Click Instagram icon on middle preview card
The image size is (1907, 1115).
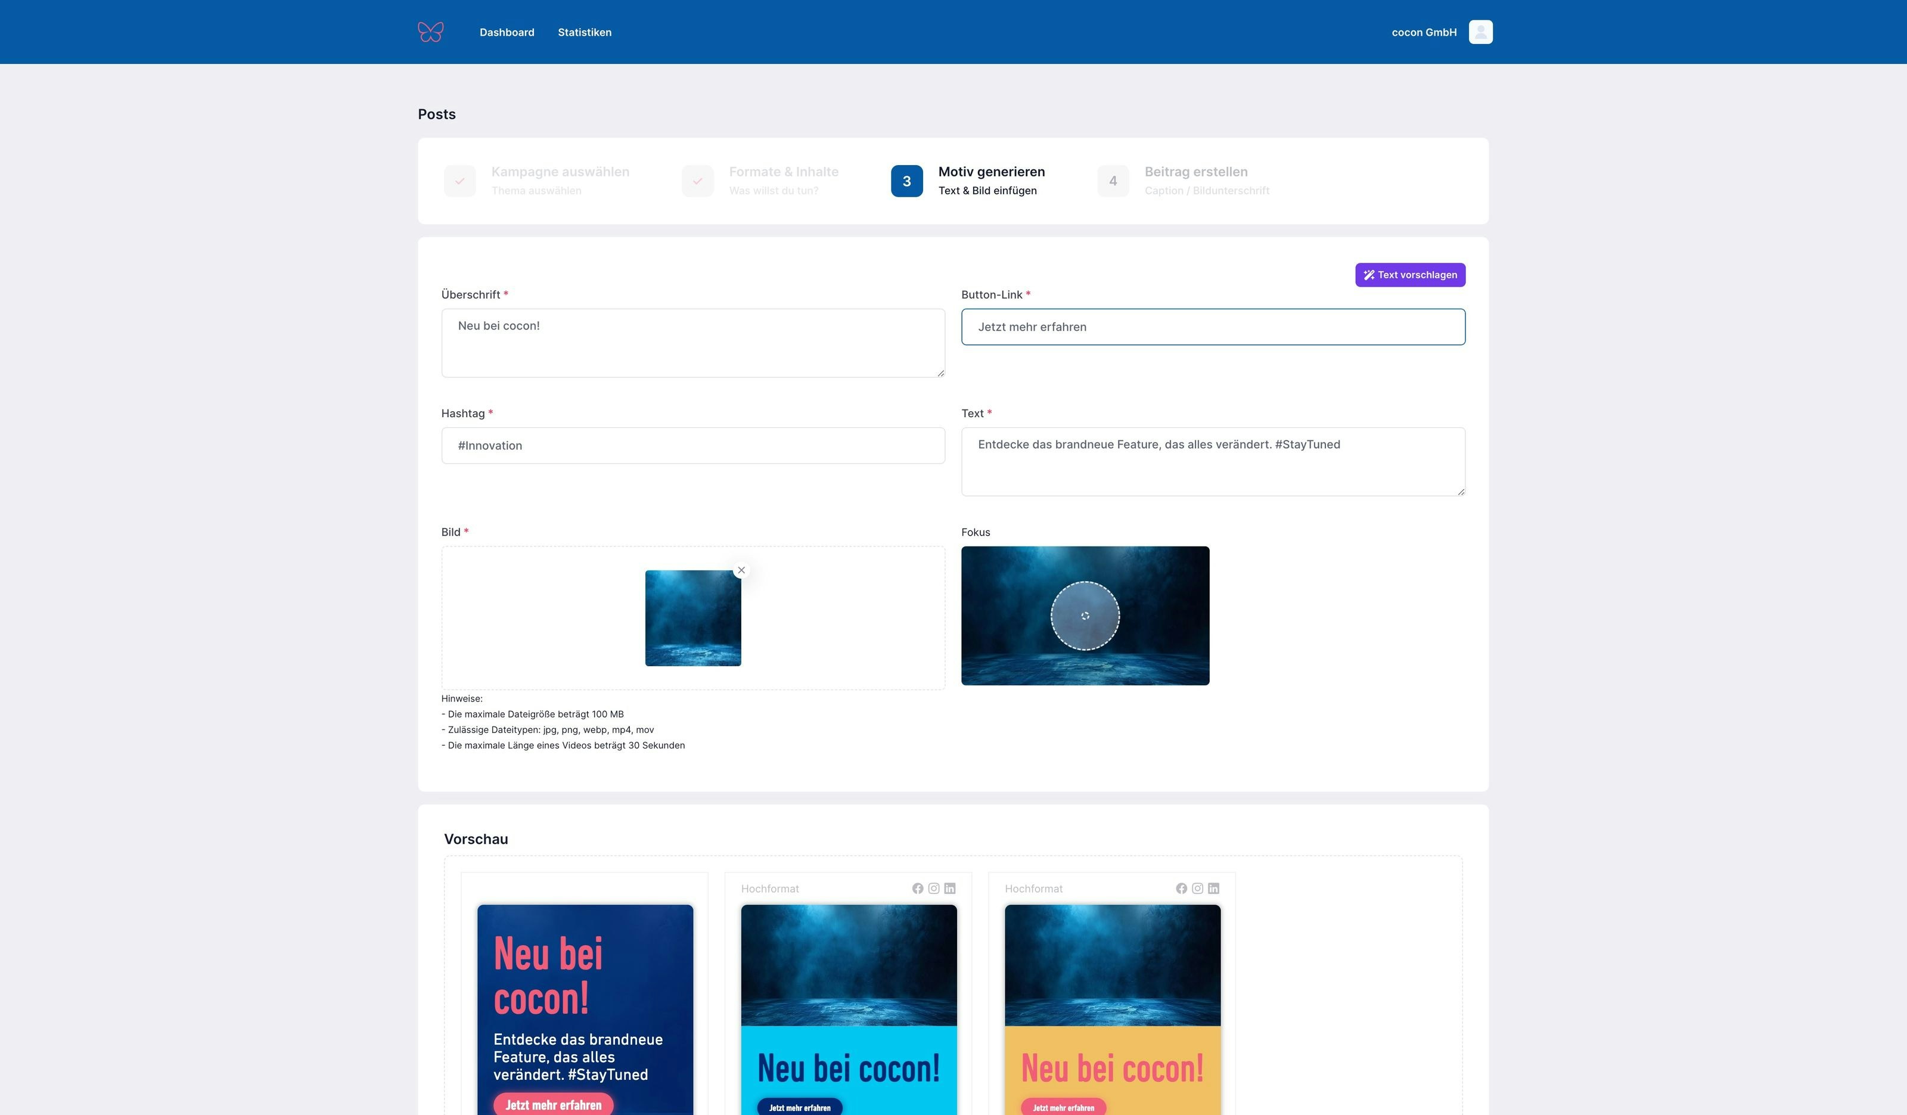(x=934, y=889)
